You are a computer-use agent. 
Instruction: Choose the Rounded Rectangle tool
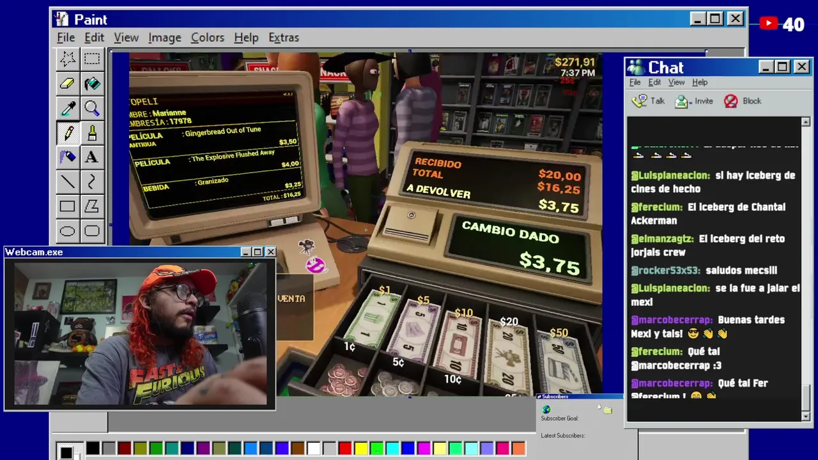[x=91, y=231]
